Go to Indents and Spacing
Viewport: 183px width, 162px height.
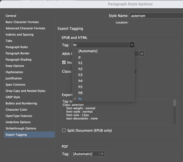pos(29,35)
